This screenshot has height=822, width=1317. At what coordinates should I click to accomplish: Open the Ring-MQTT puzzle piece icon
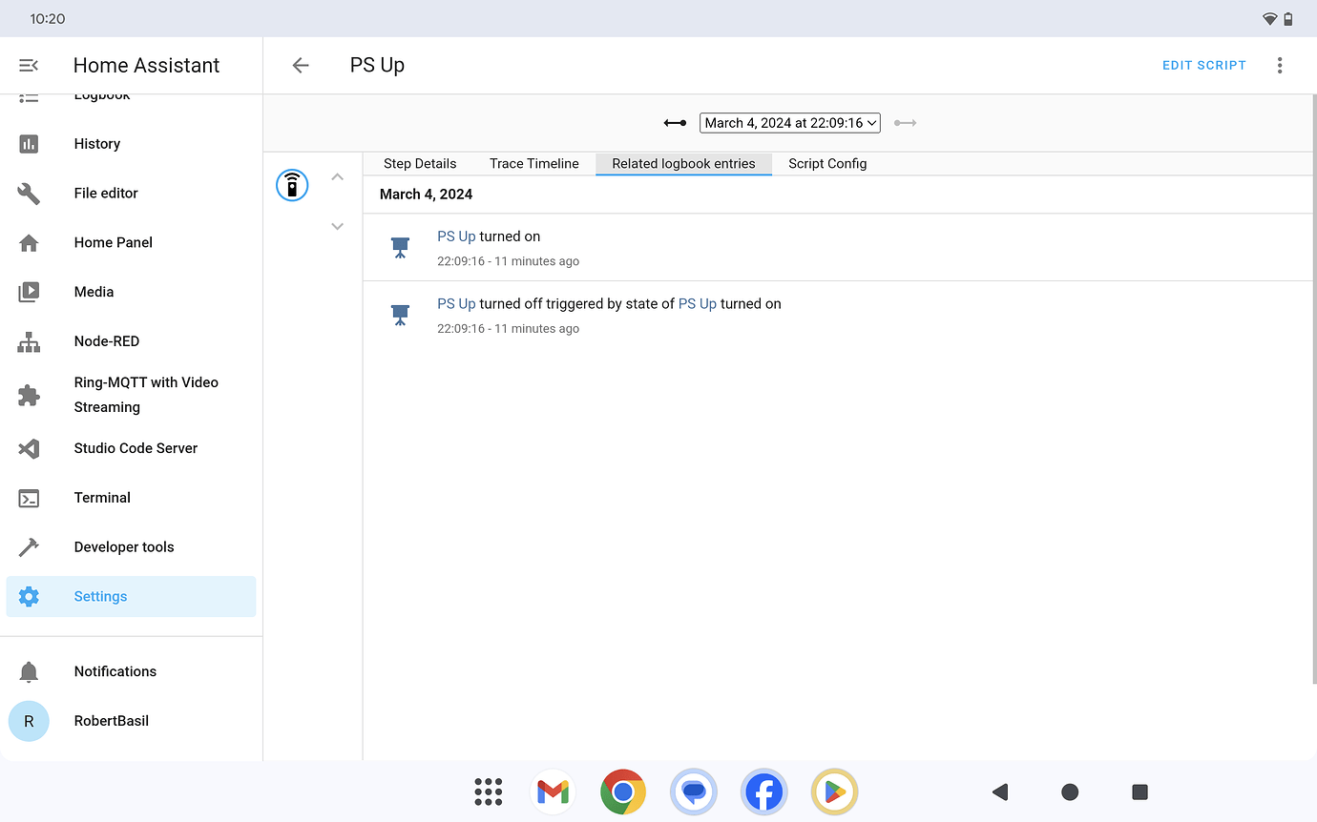click(x=29, y=395)
